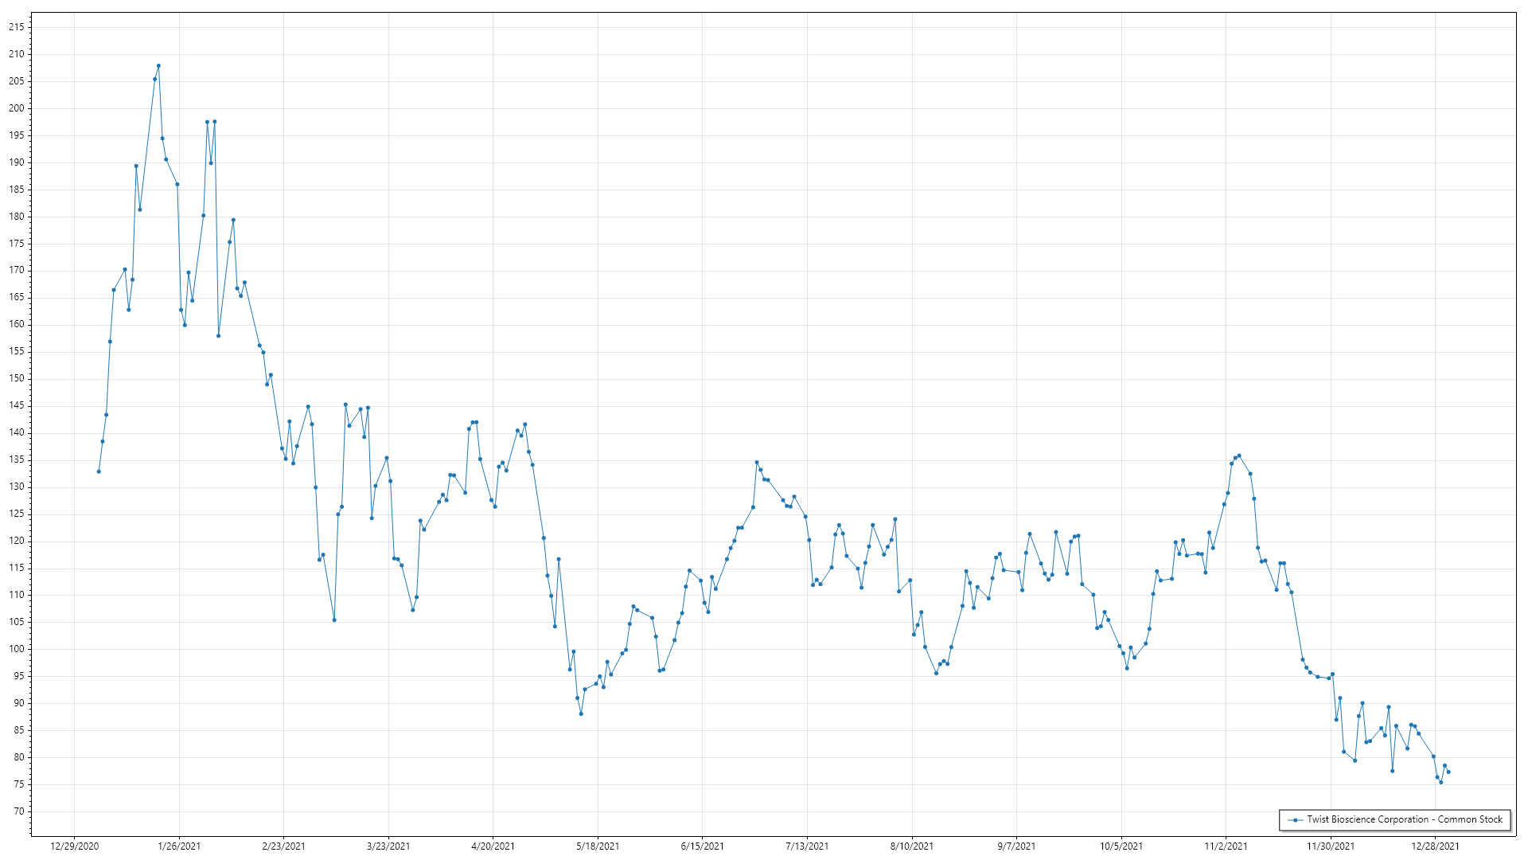Click the 70 y-axis value label

[19, 811]
